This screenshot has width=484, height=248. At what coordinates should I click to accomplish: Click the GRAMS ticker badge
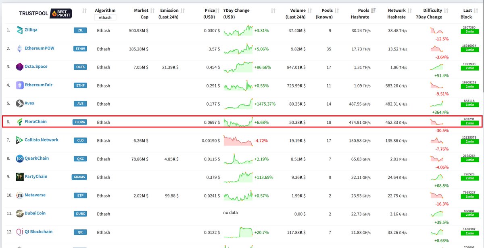79,177
